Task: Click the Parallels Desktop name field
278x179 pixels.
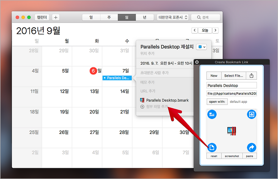Action: [x=232, y=85]
